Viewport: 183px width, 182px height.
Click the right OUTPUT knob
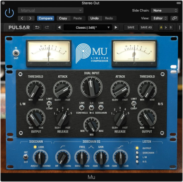[x=147, y=118]
